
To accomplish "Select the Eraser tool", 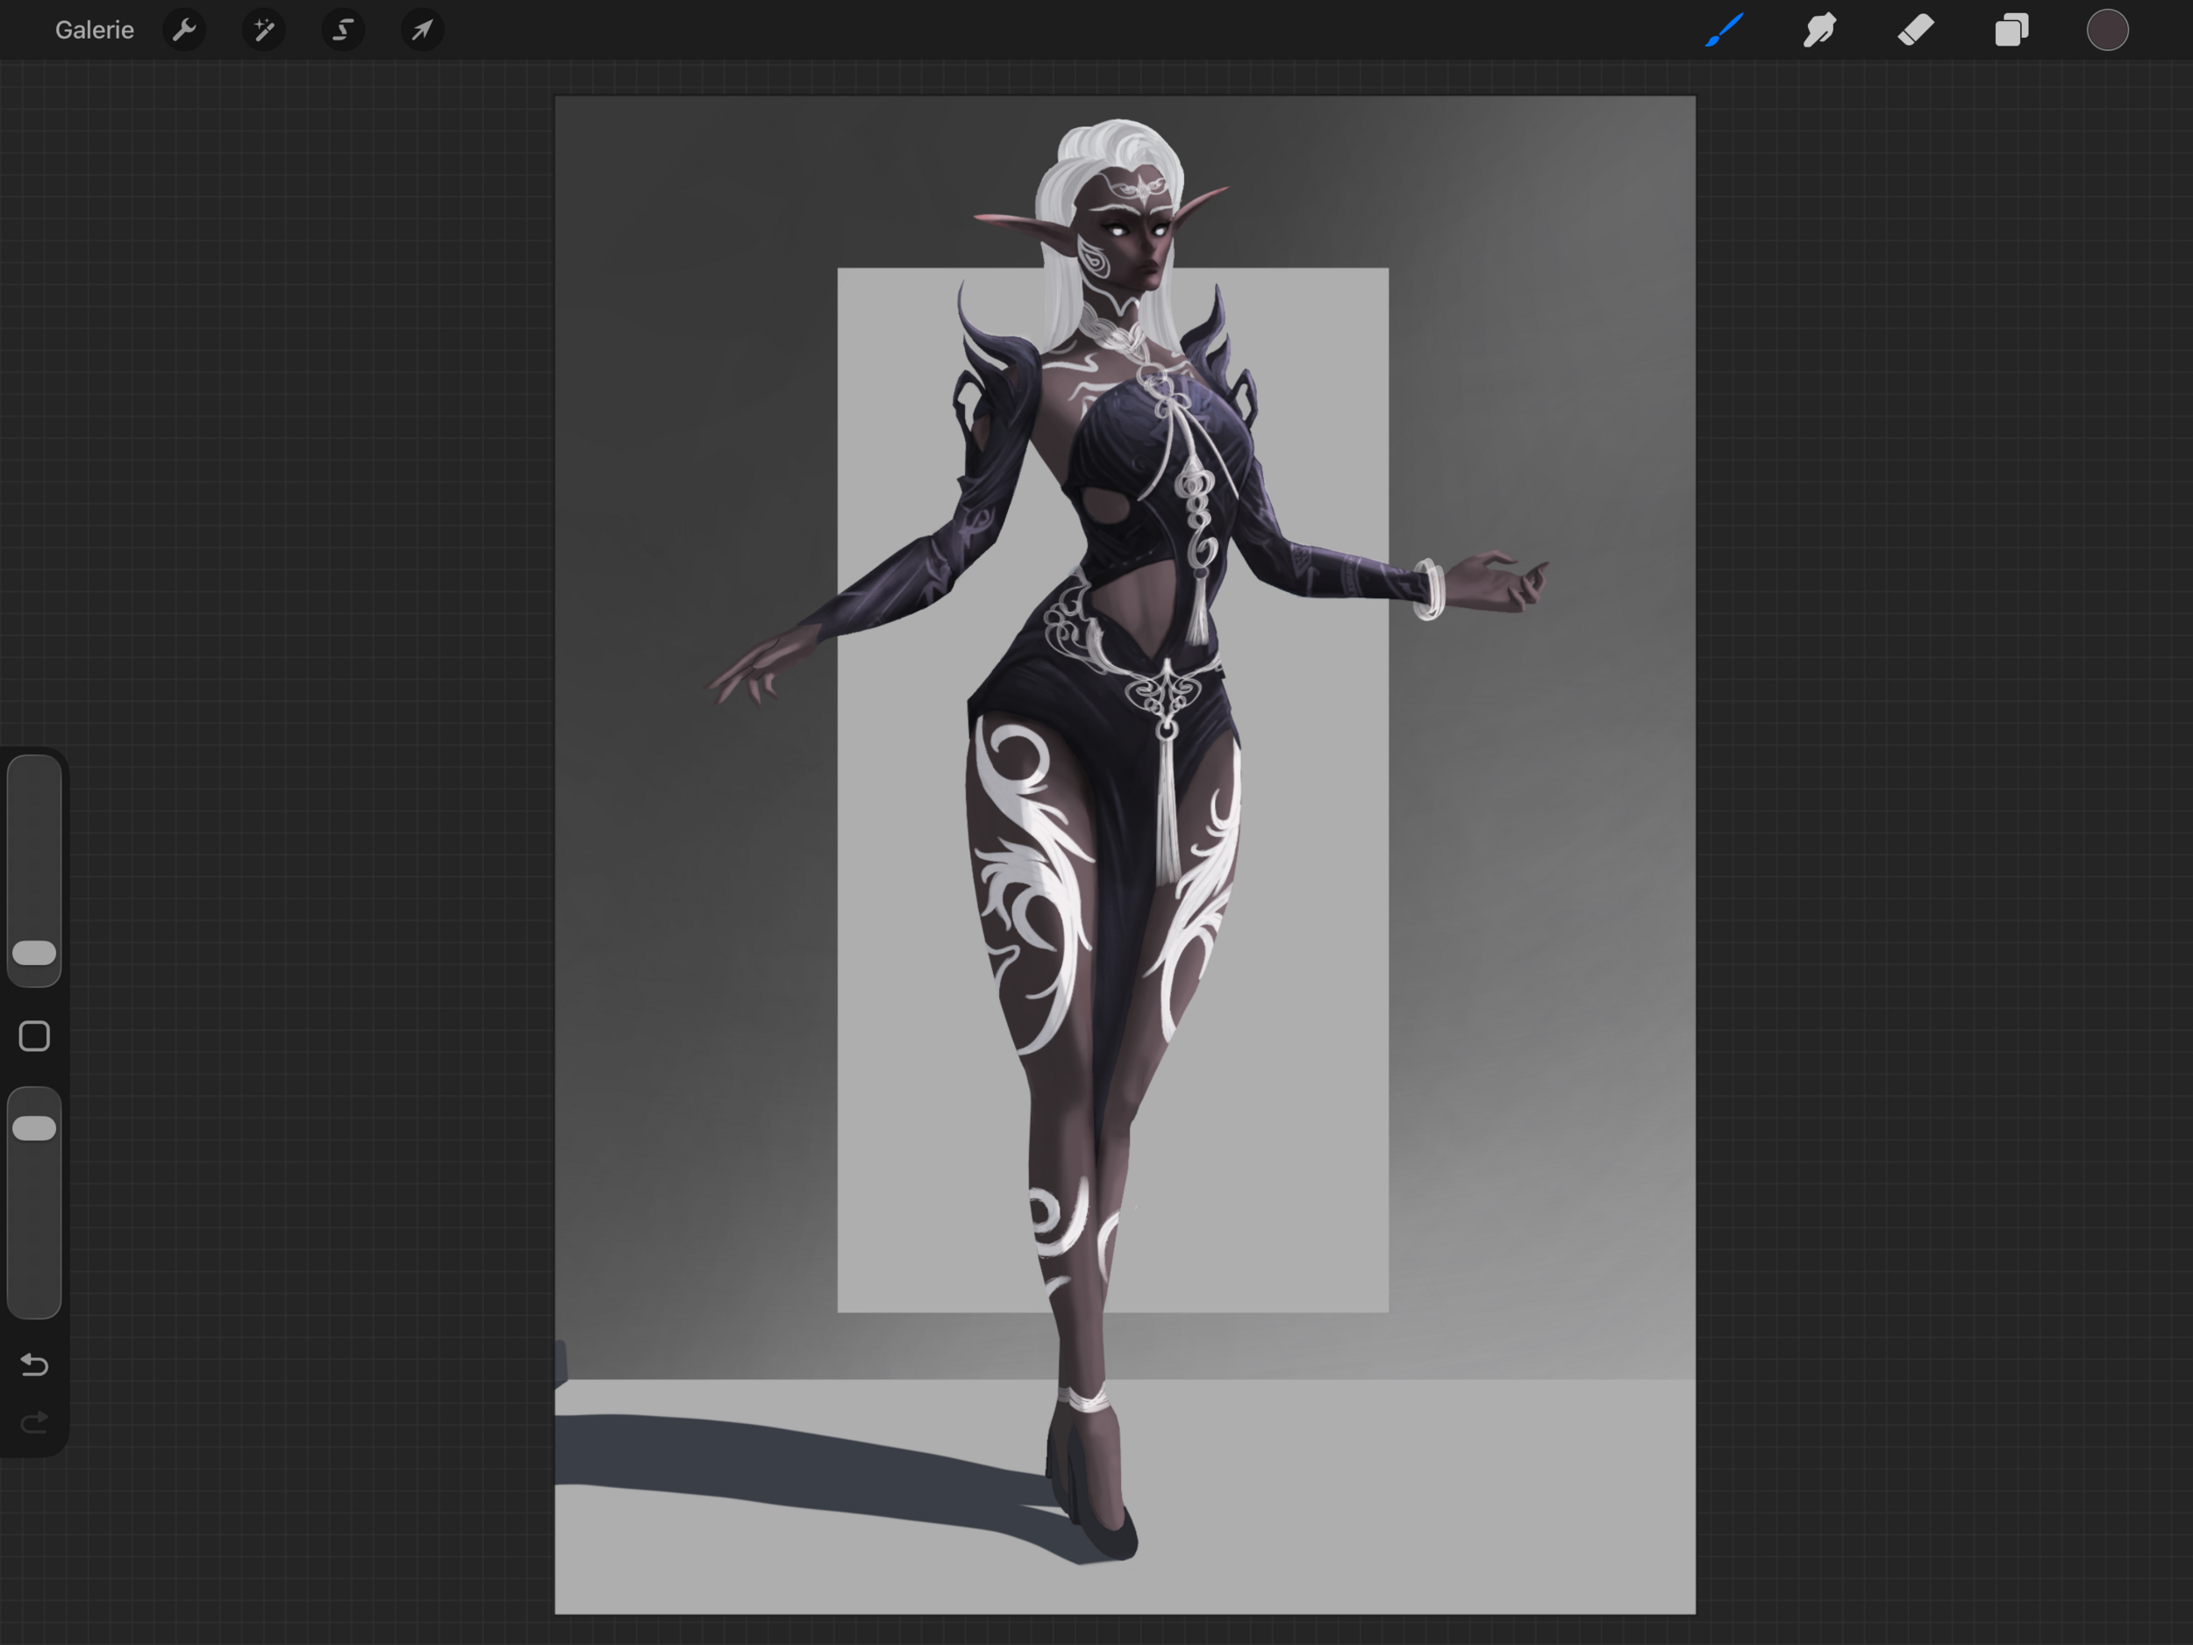I will pos(1916,30).
